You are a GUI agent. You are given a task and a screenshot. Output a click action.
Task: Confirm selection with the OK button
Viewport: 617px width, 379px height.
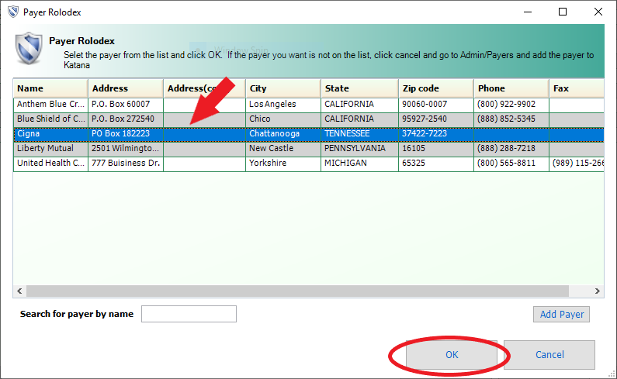click(x=452, y=355)
